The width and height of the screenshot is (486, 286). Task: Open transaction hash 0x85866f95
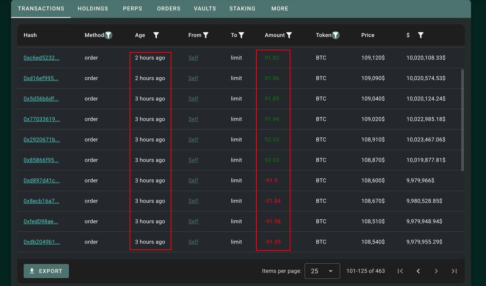click(41, 160)
